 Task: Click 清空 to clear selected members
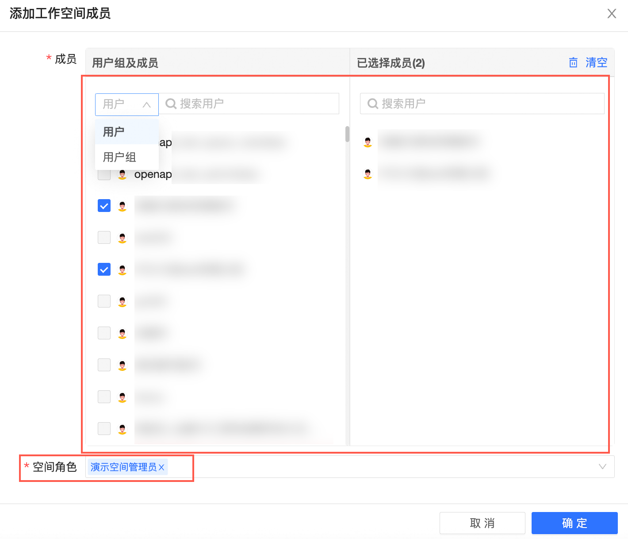(596, 62)
